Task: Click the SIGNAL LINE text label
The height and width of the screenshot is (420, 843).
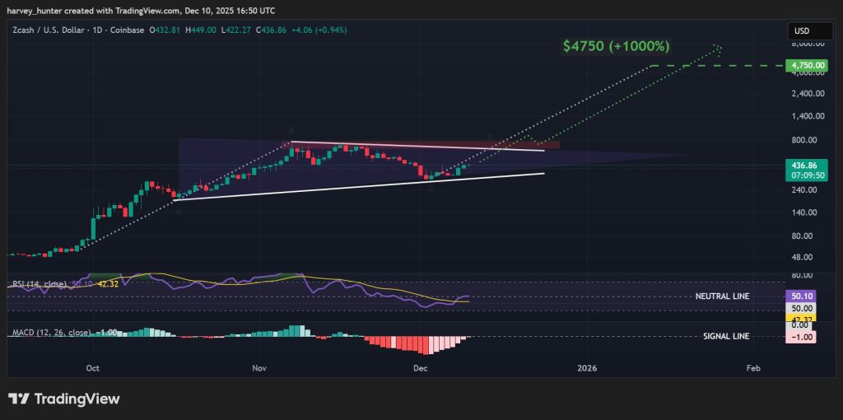Action: (726, 337)
